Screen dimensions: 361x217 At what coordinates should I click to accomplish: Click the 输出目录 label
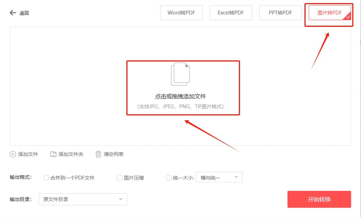[21, 199]
